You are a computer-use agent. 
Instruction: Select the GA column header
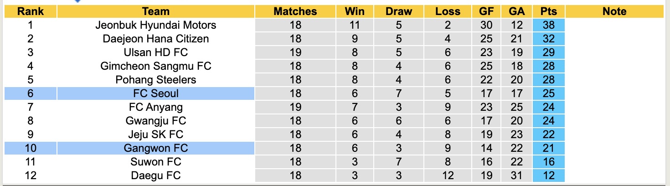pos(517,11)
